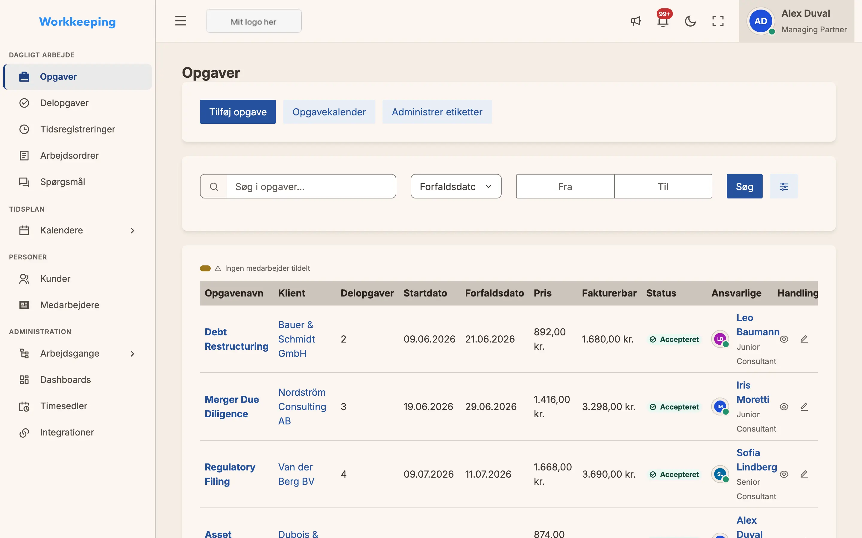This screenshot has height=538, width=862.
Task: Open the Nordström Consulting AB client link
Action: click(302, 407)
